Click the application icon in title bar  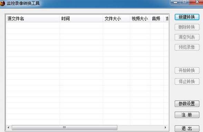pyautogui.click(x=2, y=3)
